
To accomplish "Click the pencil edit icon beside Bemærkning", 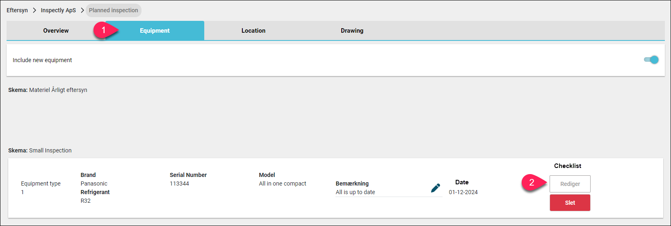I will point(436,188).
